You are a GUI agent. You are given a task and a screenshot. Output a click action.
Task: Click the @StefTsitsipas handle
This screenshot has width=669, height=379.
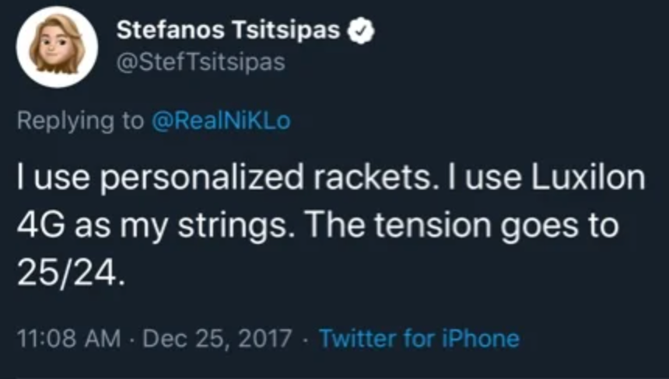pos(200,63)
